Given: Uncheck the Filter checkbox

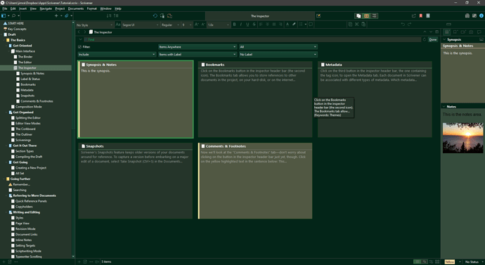Looking at the screenshot, I should [80, 47].
